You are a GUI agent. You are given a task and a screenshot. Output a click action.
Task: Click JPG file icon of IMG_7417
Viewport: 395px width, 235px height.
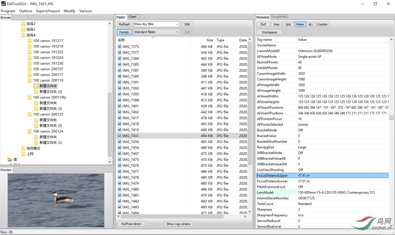pos(120,118)
